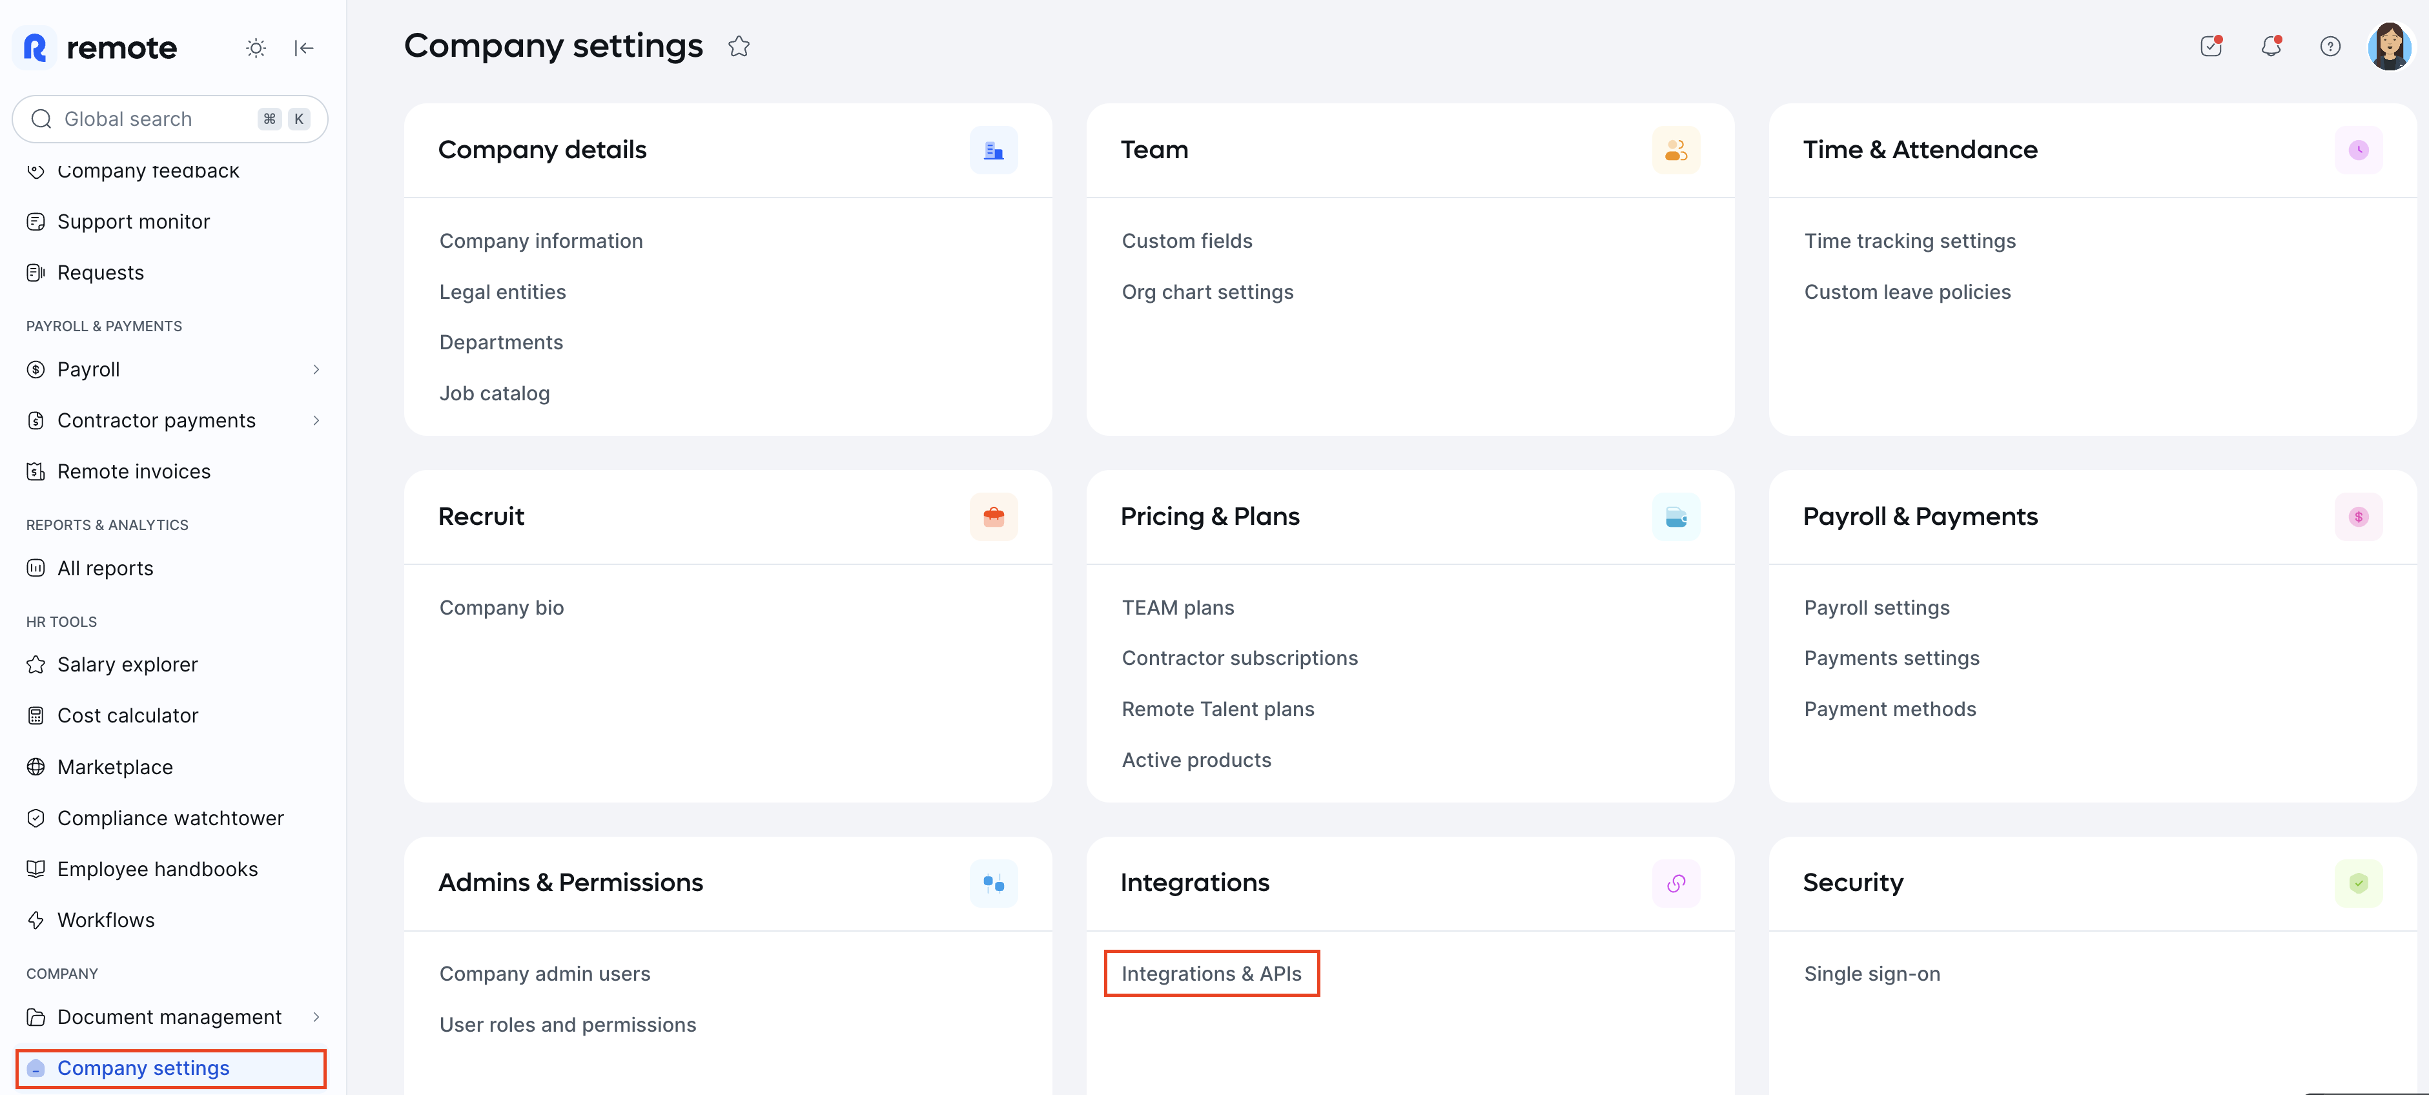This screenshot has width=2429, height=1095.
Task: Collapse the sidebar with the arrow icon
Action: tap(303, 48)
